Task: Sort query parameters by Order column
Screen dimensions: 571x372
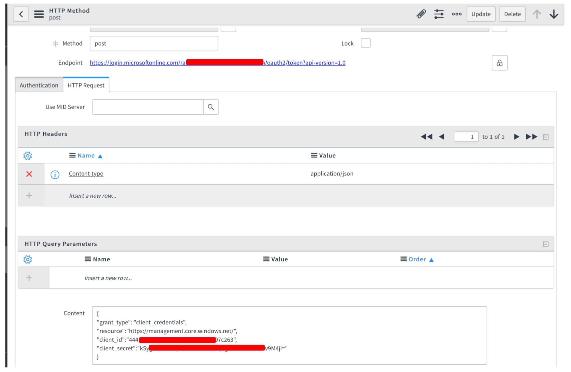Action: 417,259
